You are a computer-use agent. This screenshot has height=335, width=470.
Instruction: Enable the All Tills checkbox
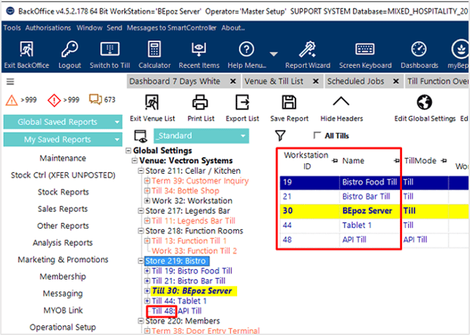pos(316,136)
